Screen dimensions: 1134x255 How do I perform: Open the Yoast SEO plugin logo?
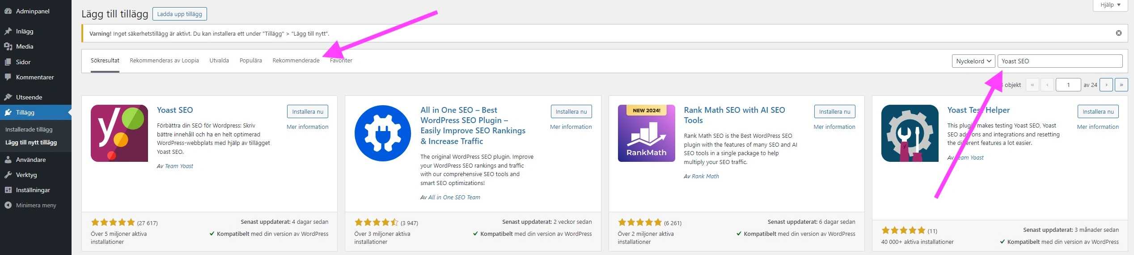point(119,133)
